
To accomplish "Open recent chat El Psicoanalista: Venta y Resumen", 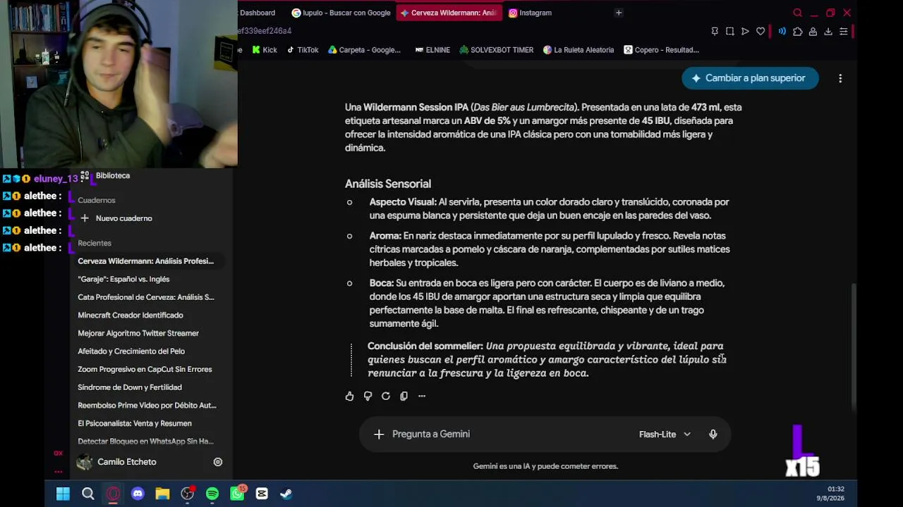I will point(135,423).
